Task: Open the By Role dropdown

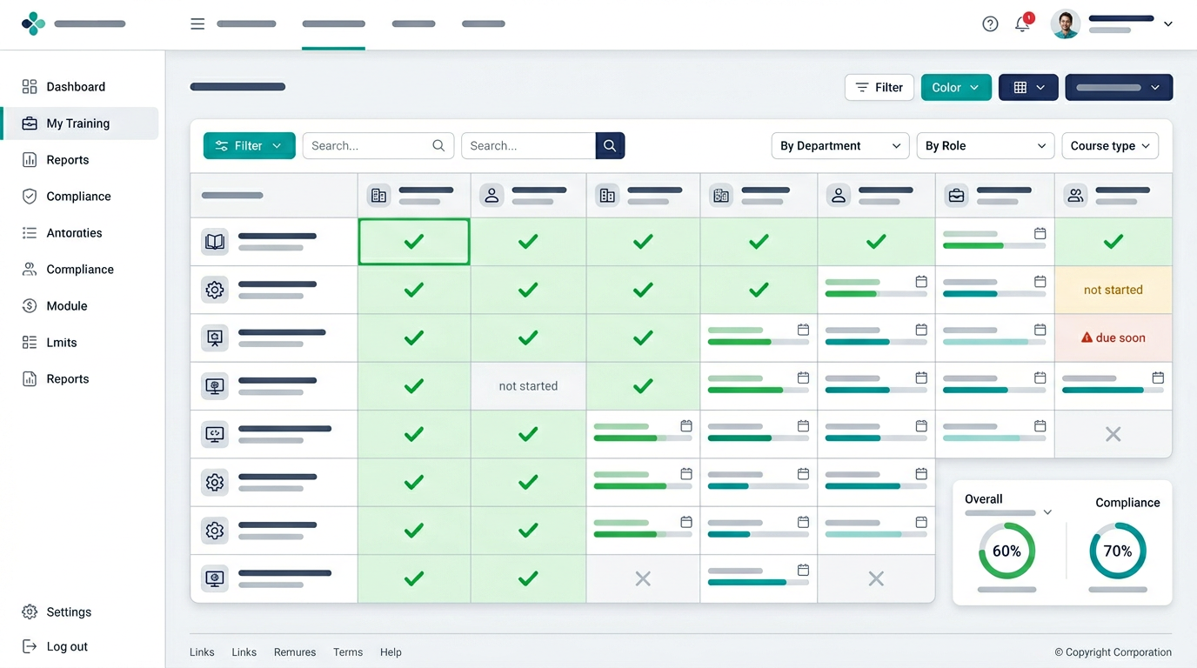Action: [x=986, y=146]
